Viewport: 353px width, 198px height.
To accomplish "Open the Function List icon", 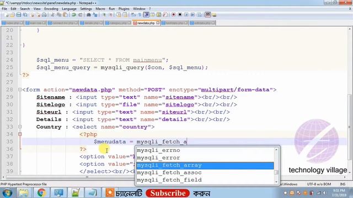I will (x=165, y=15).
